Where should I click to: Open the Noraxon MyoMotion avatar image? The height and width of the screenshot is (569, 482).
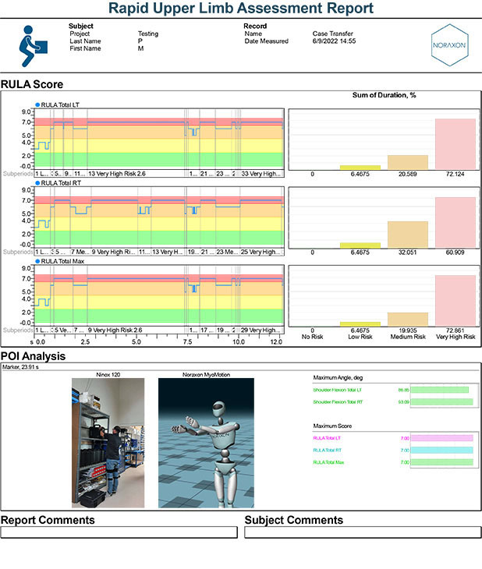206,443
